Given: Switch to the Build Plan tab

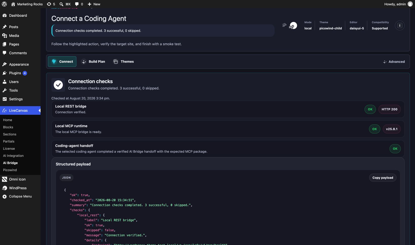Looking at the screenshot, I should pyautogui.click(x=93, y=62).
